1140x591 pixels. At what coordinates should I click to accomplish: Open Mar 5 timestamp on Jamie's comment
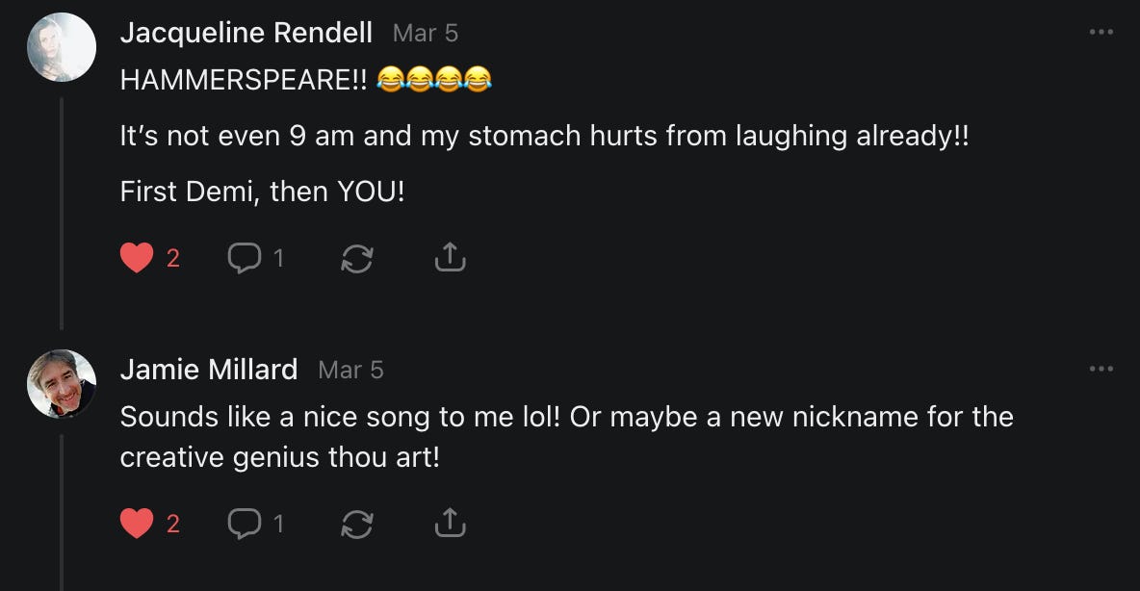(350, 371)
